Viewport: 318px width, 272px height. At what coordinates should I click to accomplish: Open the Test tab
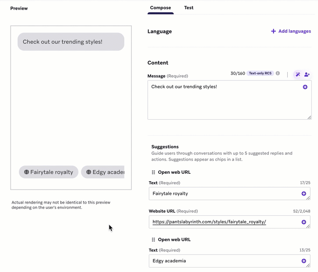[x=189, y=8]
